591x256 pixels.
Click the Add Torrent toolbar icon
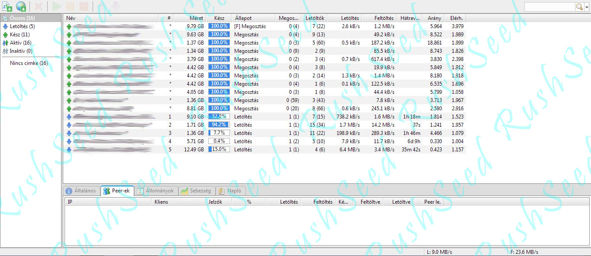[x=7, y=6]
